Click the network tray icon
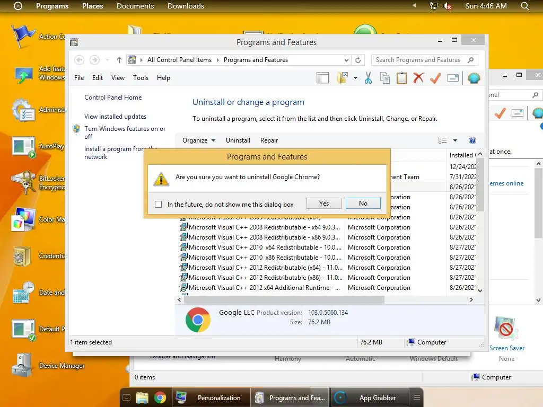543x407 pixels. (434, 6)
